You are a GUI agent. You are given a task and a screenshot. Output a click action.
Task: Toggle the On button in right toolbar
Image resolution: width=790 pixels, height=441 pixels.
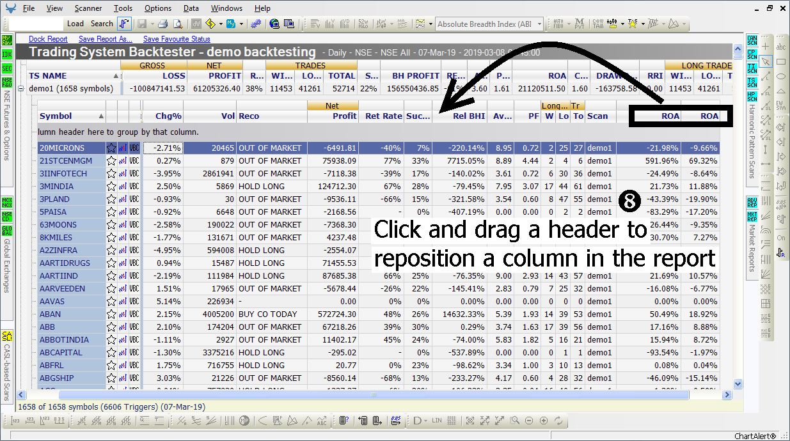click(781, 238)
